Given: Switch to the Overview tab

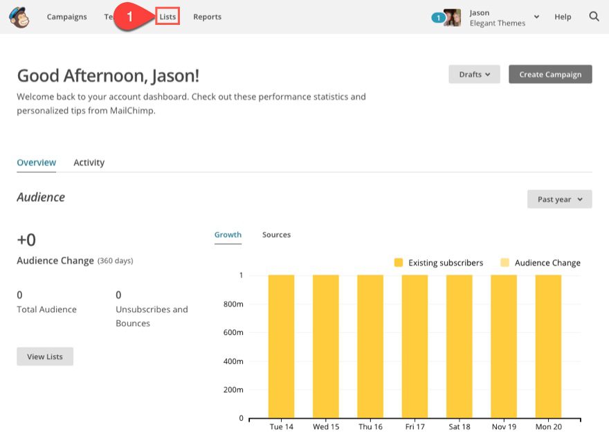Looking at the screenshot, I should tap(37, 163).
